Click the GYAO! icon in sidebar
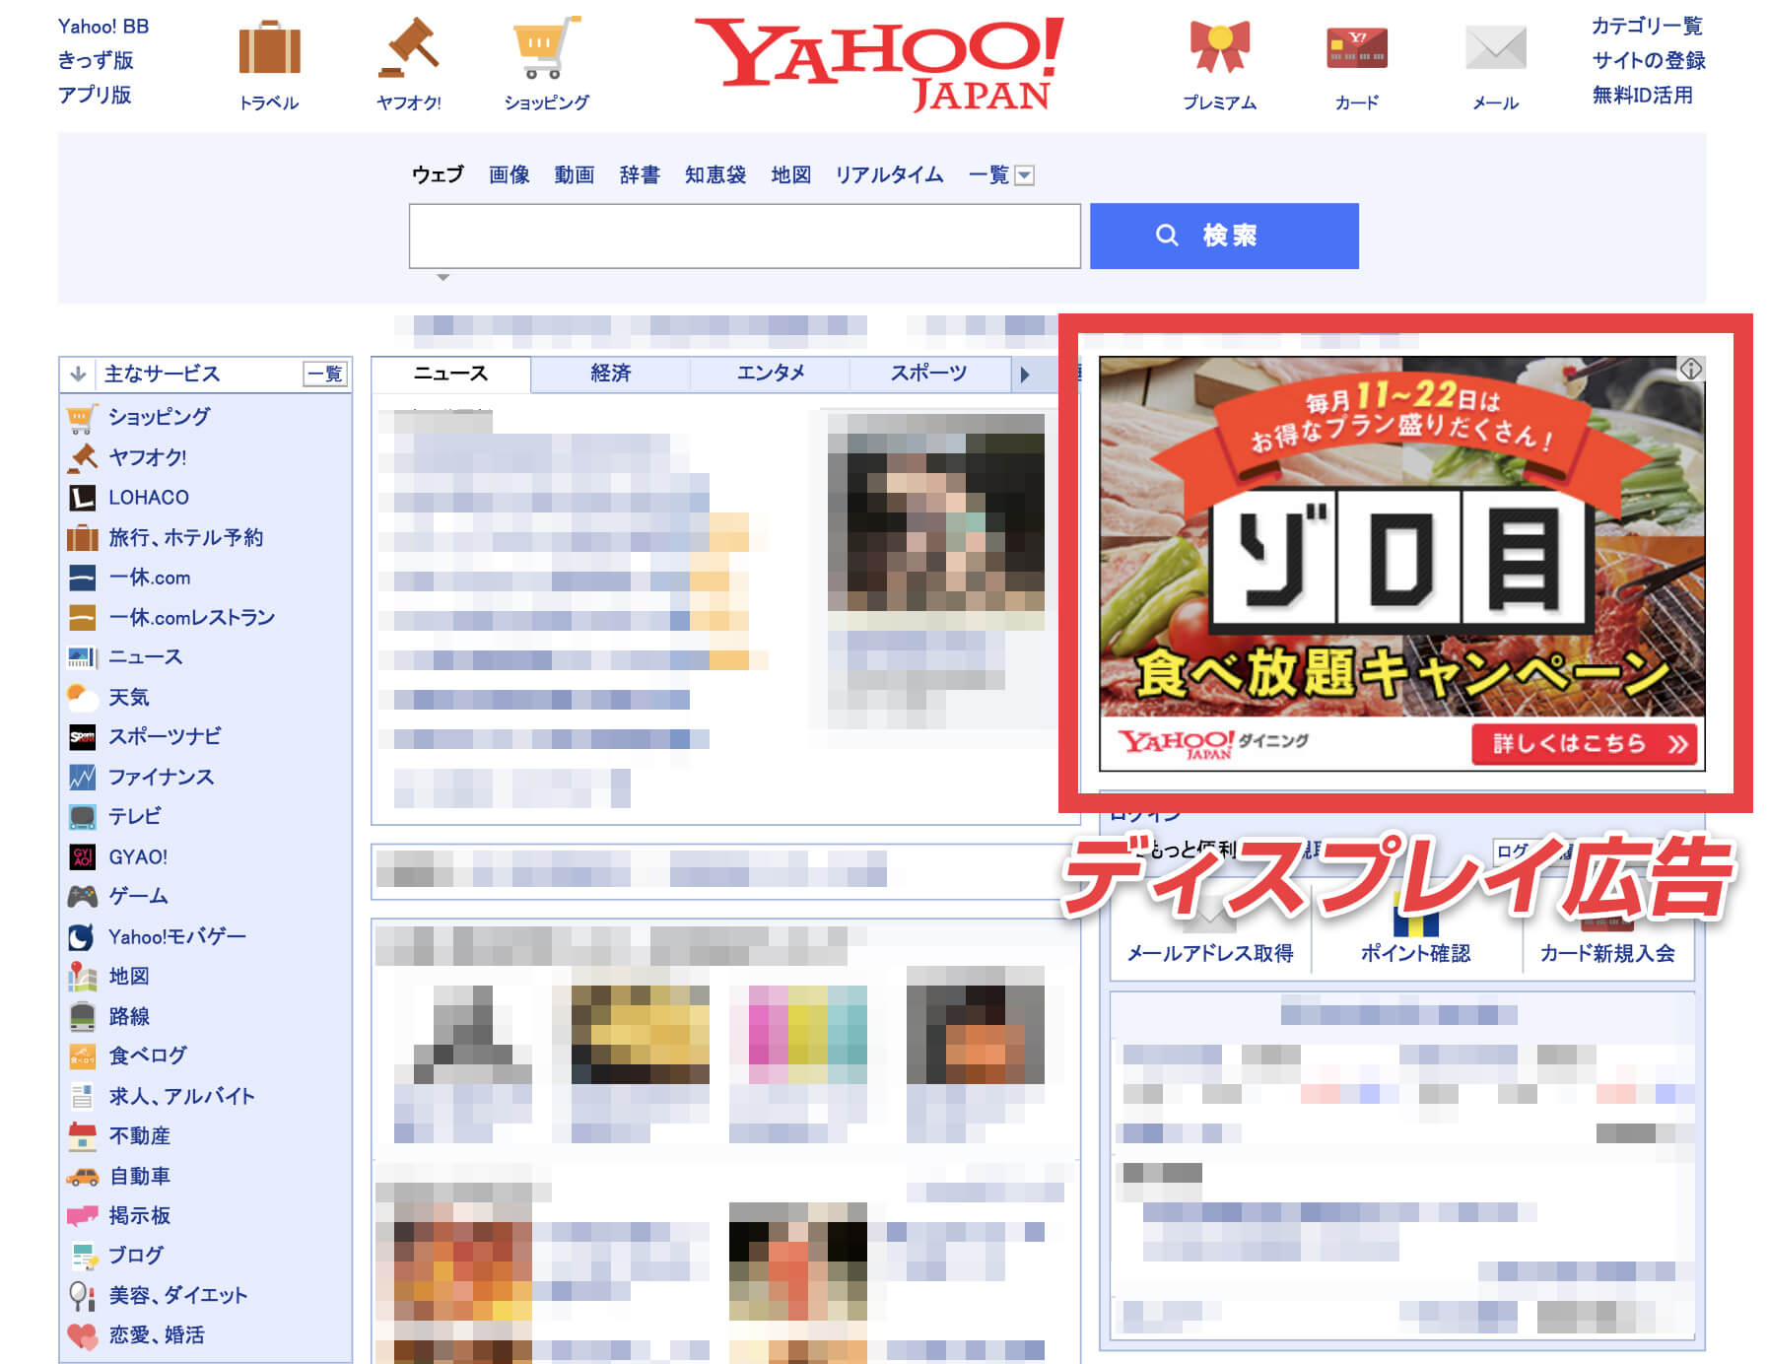 pos(82,856)
